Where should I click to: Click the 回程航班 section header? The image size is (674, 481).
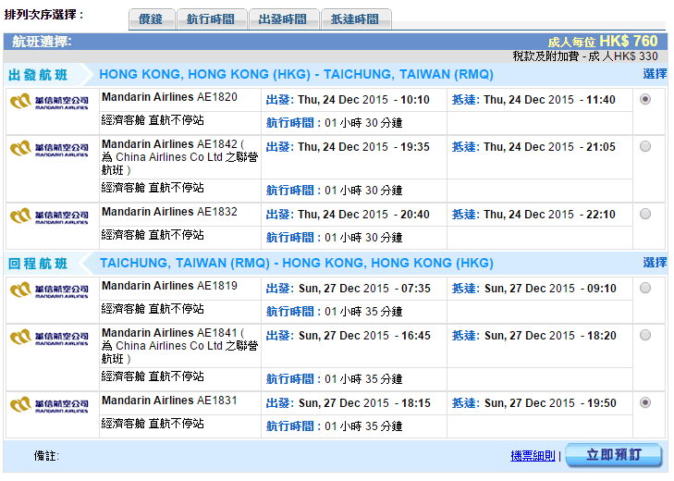pos(38,264)
